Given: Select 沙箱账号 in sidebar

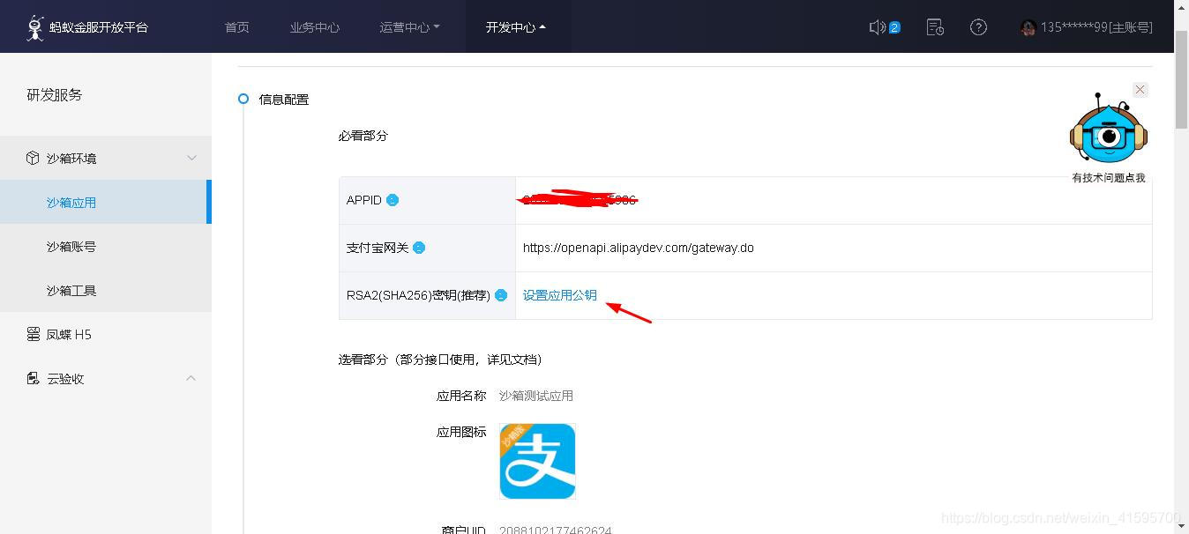Looking at the screenshot, I should tap(106, 246).
